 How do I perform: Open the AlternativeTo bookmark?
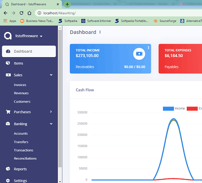coord(191,21)
